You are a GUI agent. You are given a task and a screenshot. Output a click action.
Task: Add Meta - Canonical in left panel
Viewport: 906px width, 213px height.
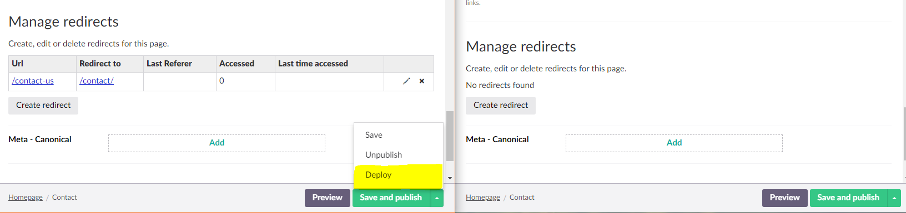pos(217,143)
